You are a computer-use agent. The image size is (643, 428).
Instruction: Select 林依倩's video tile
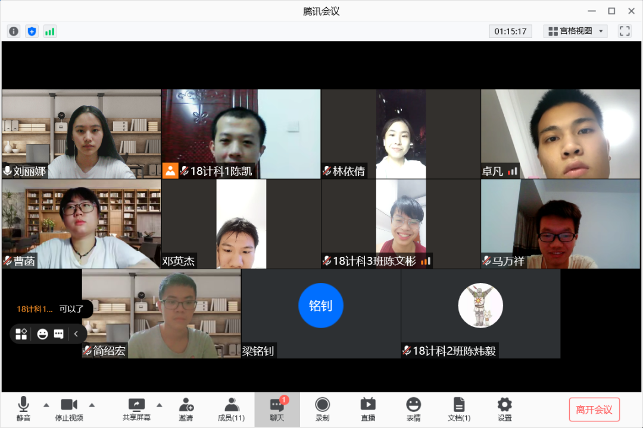click(401, 134)
